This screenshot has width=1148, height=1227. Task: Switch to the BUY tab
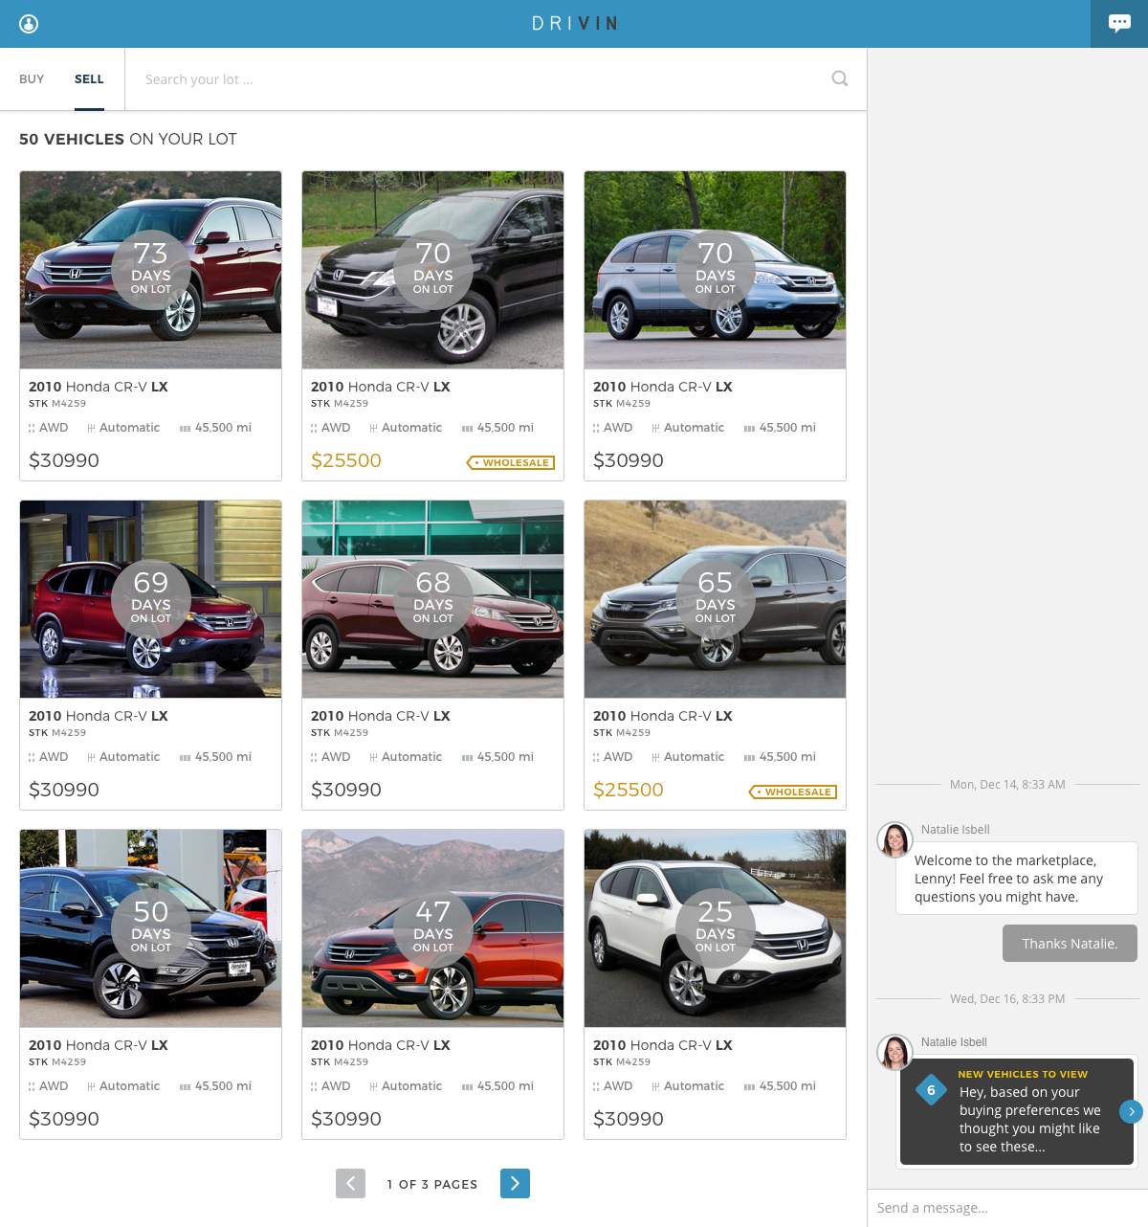32,79
